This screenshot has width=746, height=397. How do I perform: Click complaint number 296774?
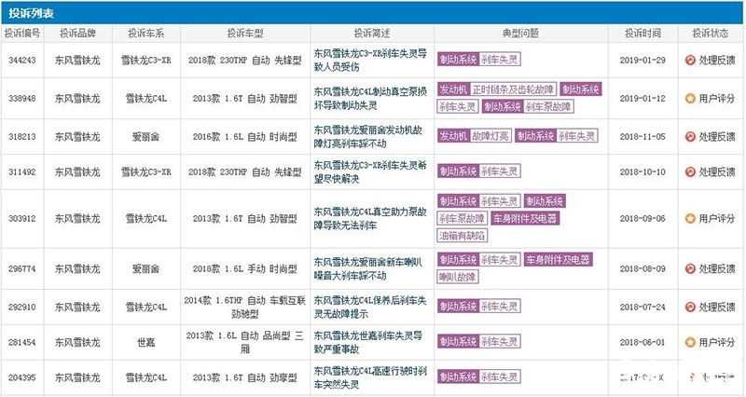pyautogui.click(x=21, y=269)
